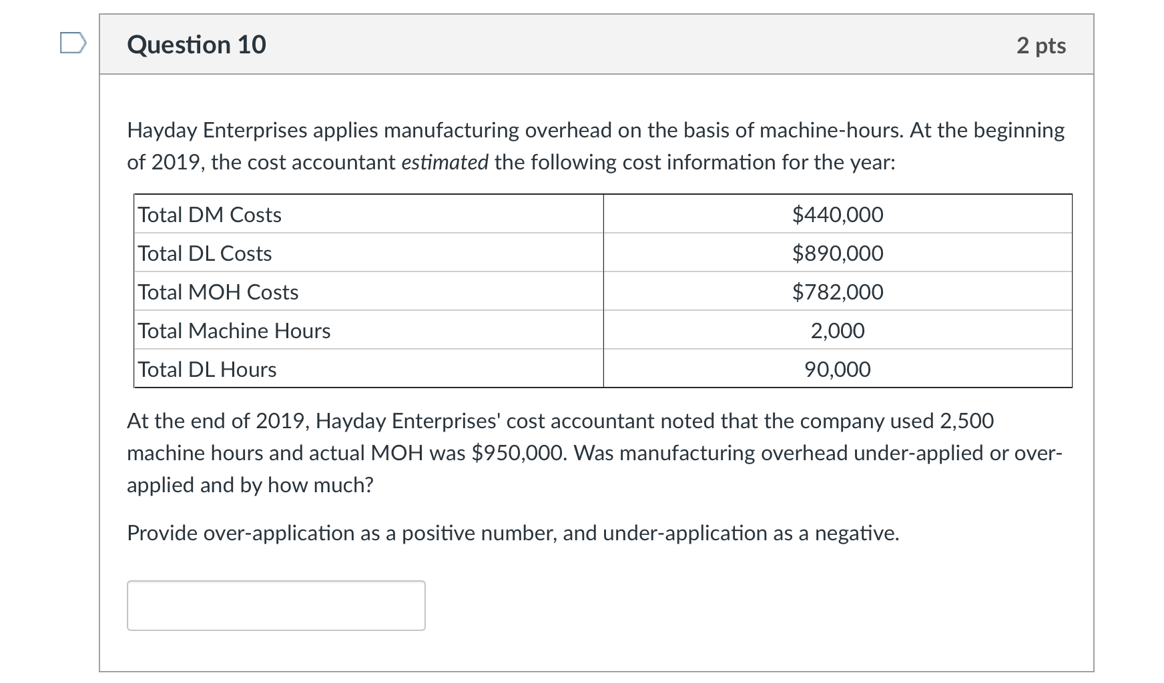Click the $890,000 table cell
The image size is (1164, 683).
[x=838, y=253]
